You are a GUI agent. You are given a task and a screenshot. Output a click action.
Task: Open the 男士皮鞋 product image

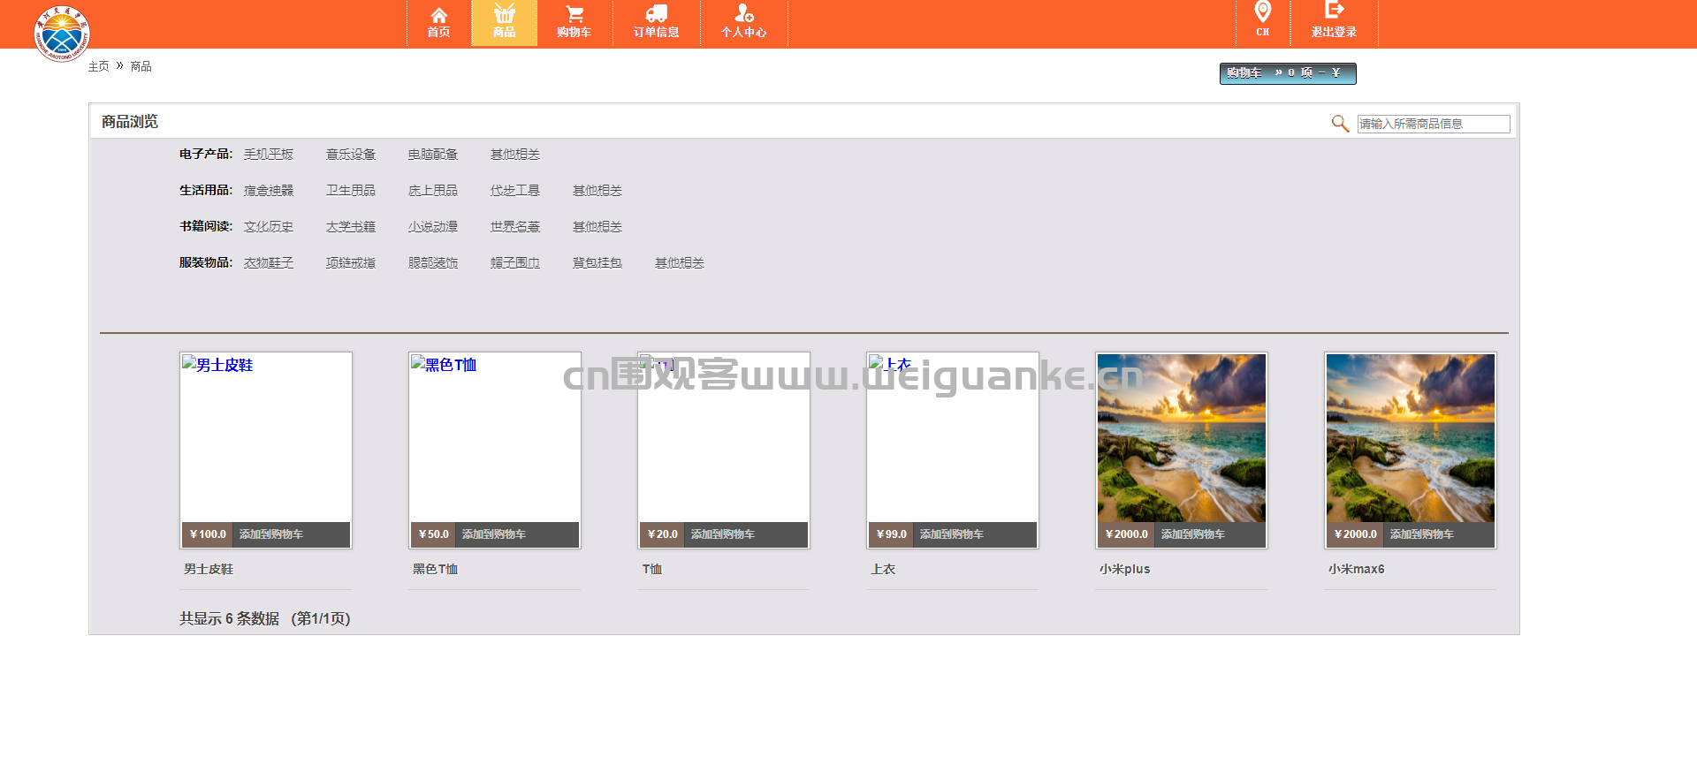266,437
